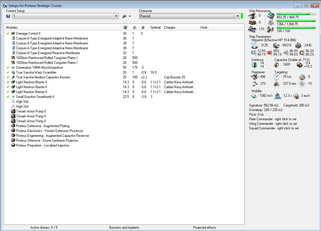The height and width of the screenshot is (231, 321).
Task: Click the Proteus Electronics subsystem icon
Action: click(13, 131)
